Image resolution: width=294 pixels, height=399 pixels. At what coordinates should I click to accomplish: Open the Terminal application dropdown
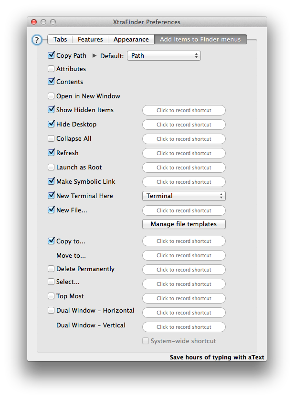coord(184,196)
